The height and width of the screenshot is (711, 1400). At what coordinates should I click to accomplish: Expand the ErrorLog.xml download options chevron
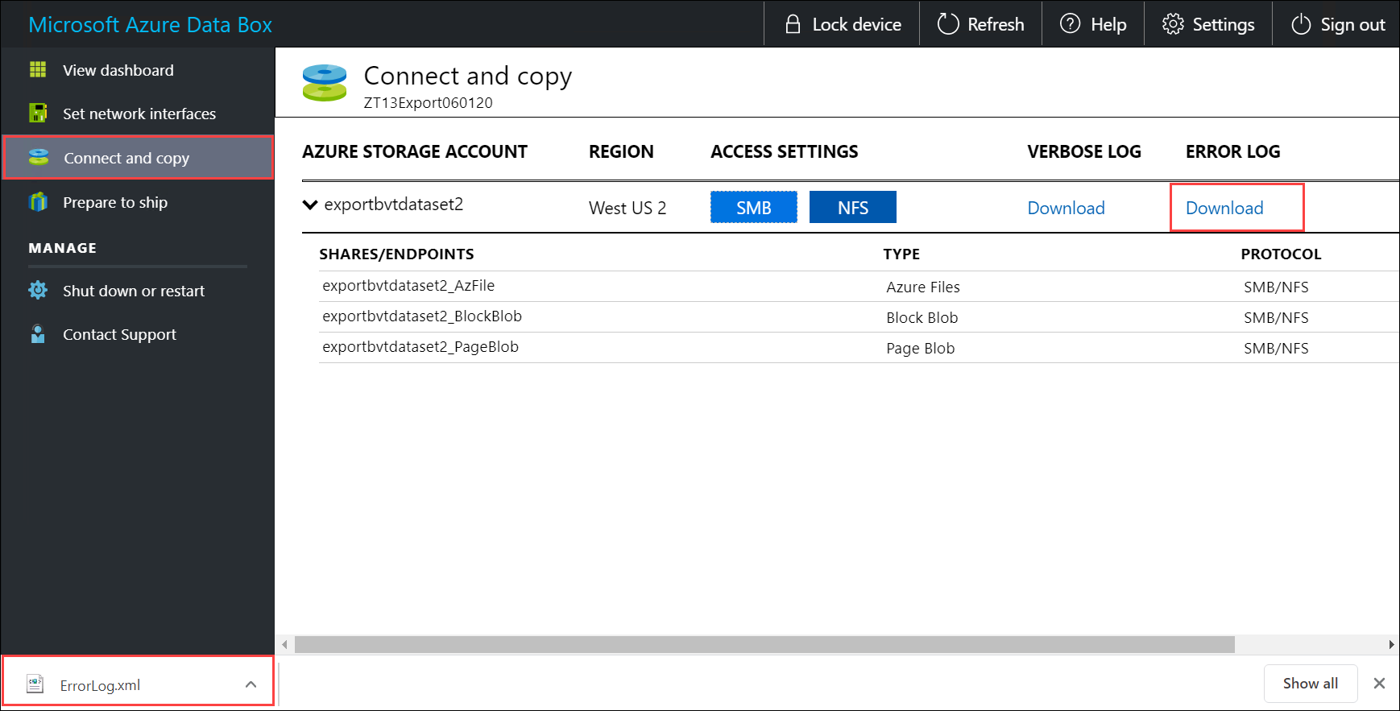[251, 684]
